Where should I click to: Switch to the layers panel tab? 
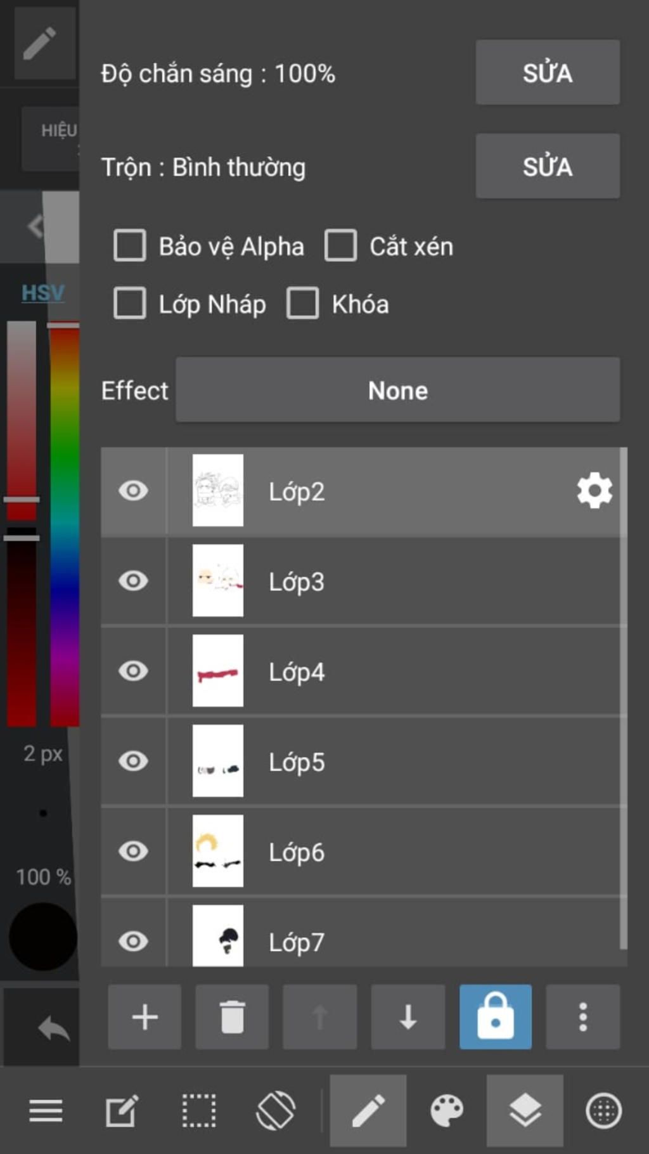[x=525, y=1111]
